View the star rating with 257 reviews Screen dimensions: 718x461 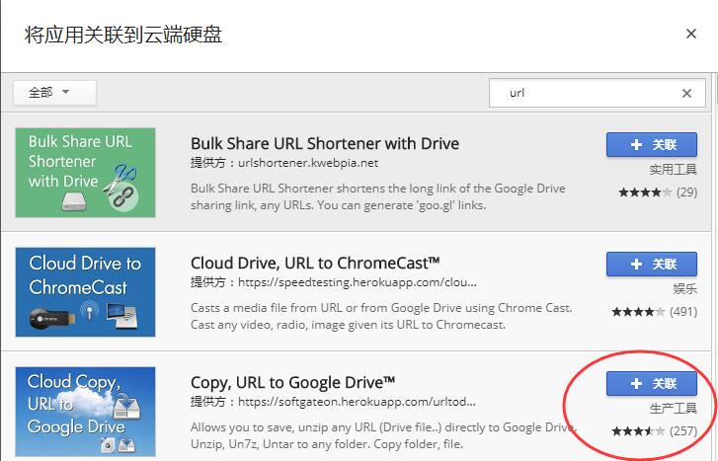(x=655, y=431)
